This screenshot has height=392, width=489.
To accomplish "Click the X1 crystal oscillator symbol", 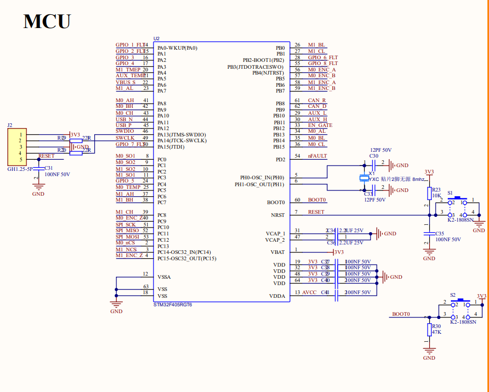I will click(x=364, y=178).
